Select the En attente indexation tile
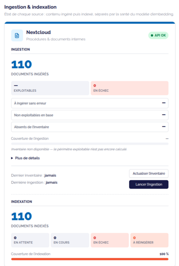The width and height of the screenshot is (179, 266). pyautogui.click(x=30, y=240)
